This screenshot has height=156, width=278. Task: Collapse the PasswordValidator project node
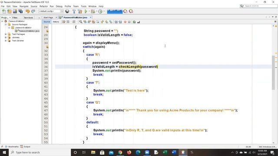coord(2,21)
